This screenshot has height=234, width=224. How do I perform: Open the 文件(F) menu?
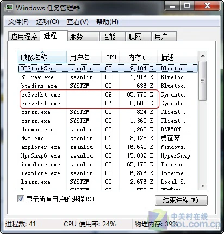point(18,22)
